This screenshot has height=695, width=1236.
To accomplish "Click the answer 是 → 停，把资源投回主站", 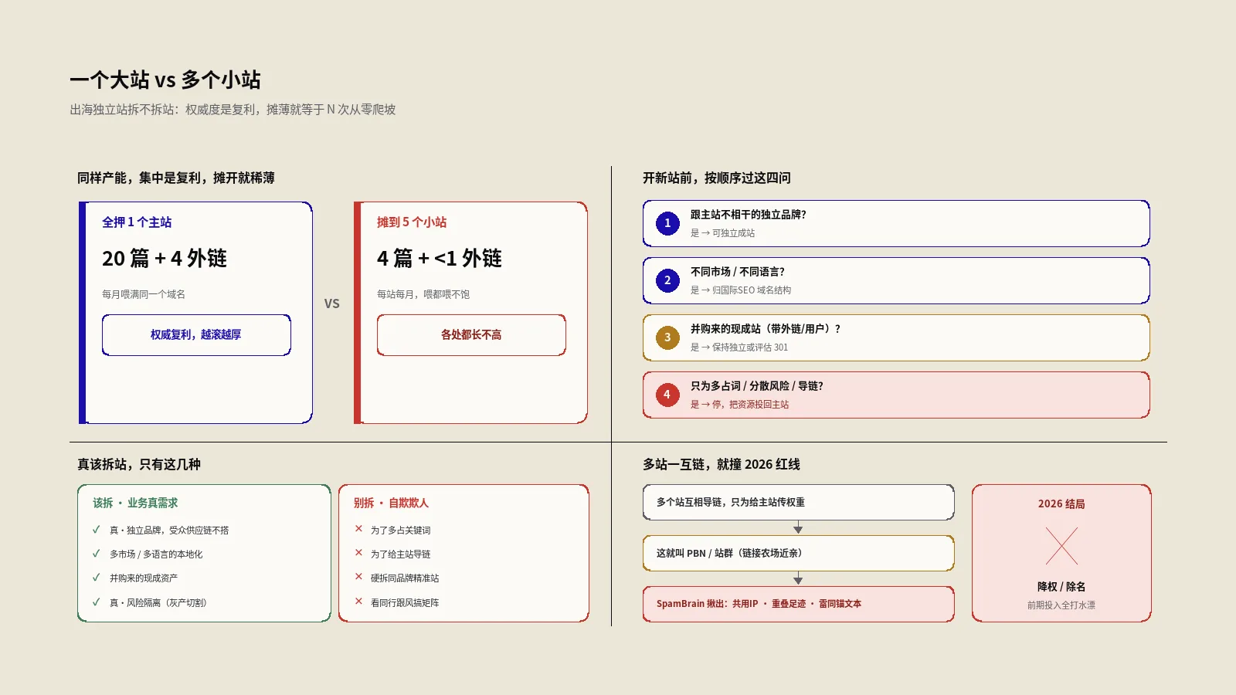I will [739, 405].
